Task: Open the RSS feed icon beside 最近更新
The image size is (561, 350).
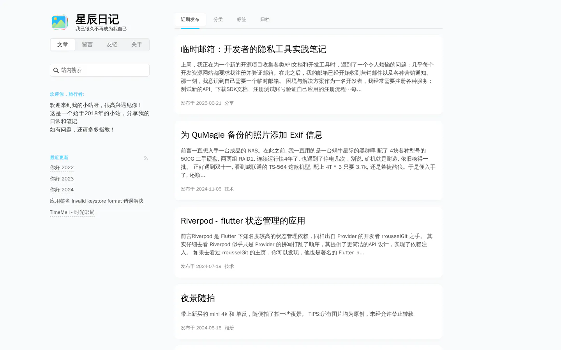Action: click(146, 158)
